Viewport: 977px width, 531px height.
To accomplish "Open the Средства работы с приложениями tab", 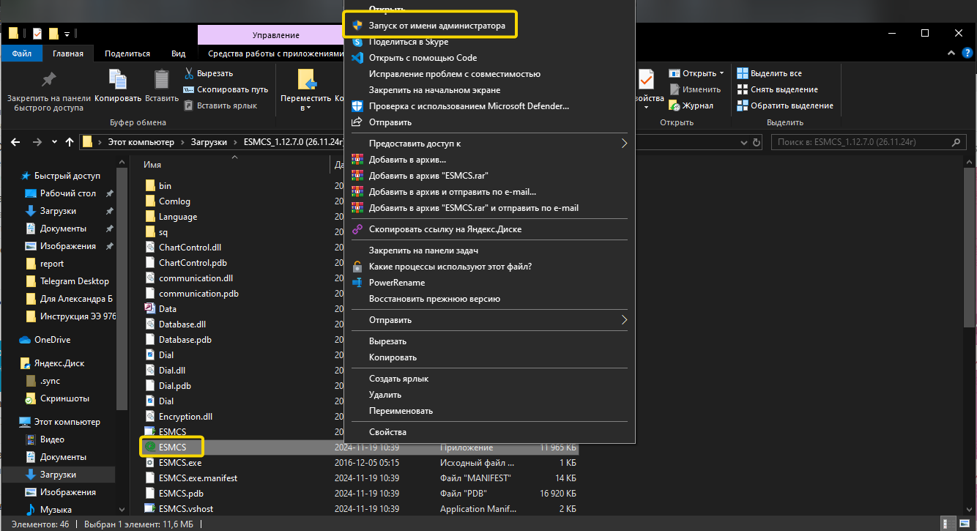I will pyautogui.click(x=275, y=53).
